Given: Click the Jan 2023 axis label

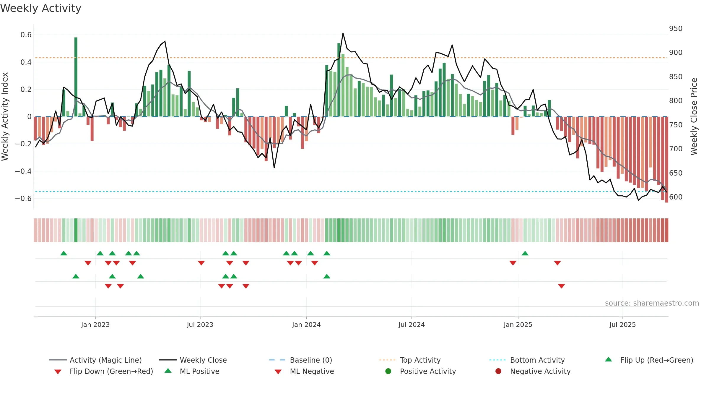Looking at the screenshot, I should click(95, 325).
